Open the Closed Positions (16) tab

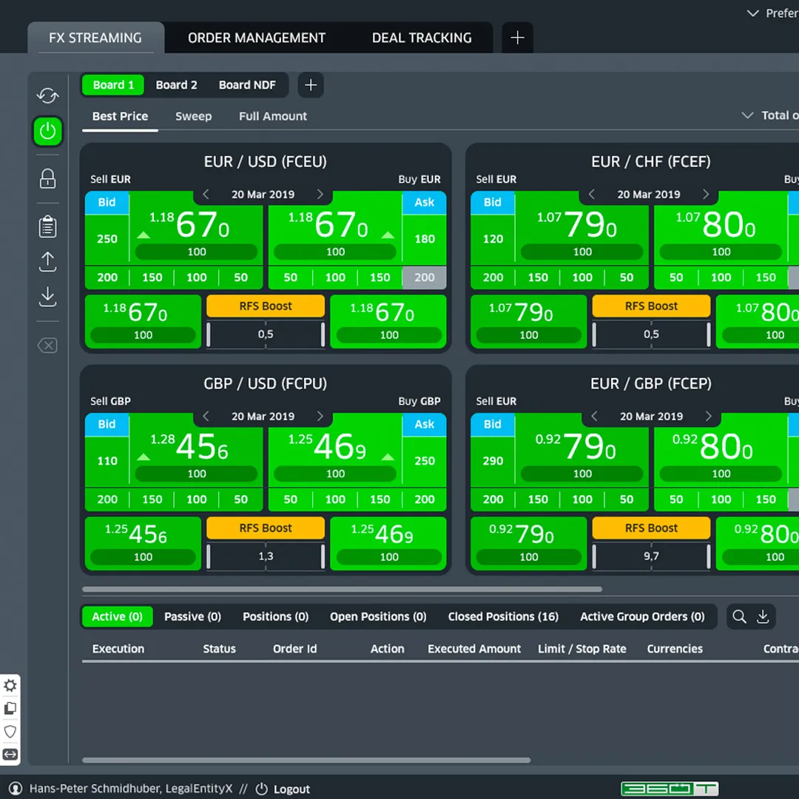[503, 616]
